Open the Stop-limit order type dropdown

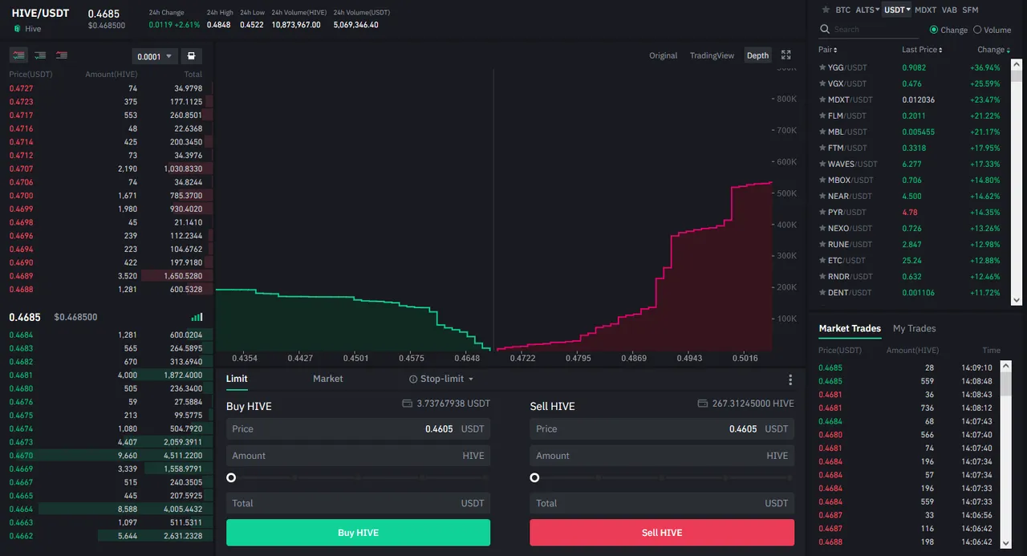pos(441,379)
